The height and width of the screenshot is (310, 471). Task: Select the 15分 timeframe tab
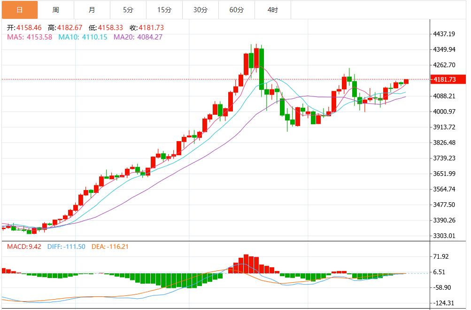(x=164, y=10)
